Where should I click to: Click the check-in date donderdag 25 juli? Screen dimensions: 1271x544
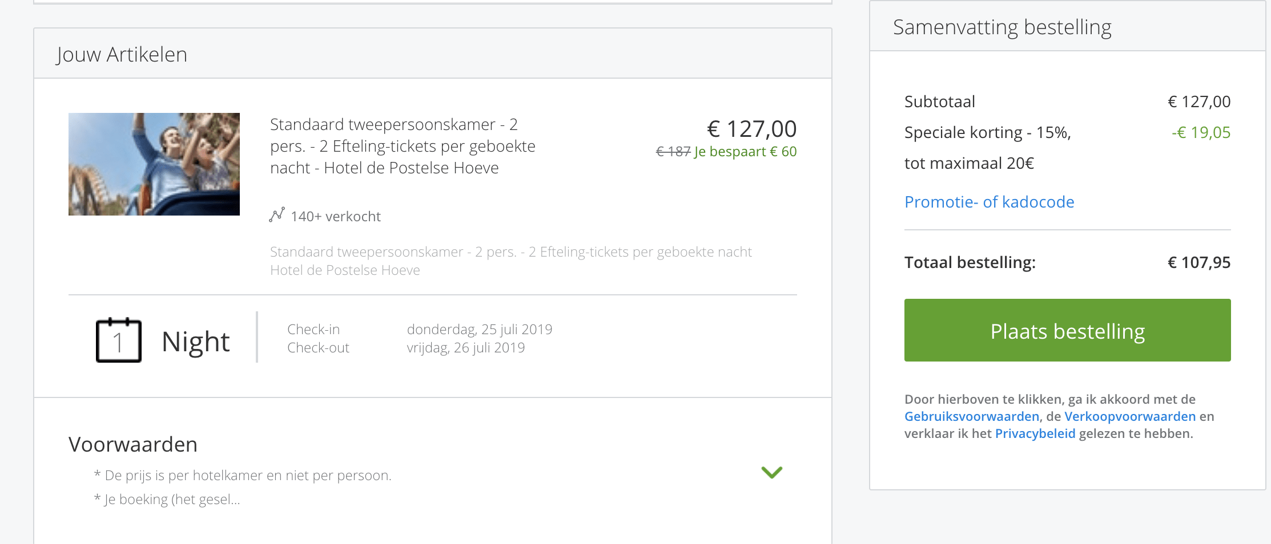click(x=480, y=330)
